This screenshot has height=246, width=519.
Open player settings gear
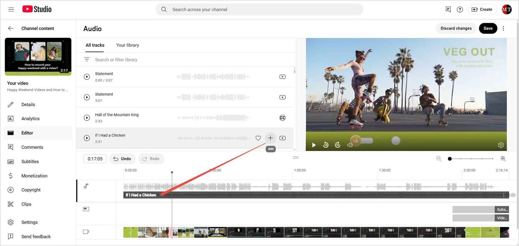pyautogui.click(x=501, y=145)
